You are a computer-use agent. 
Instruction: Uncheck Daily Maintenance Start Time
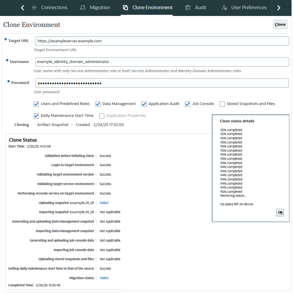point(36,116)
